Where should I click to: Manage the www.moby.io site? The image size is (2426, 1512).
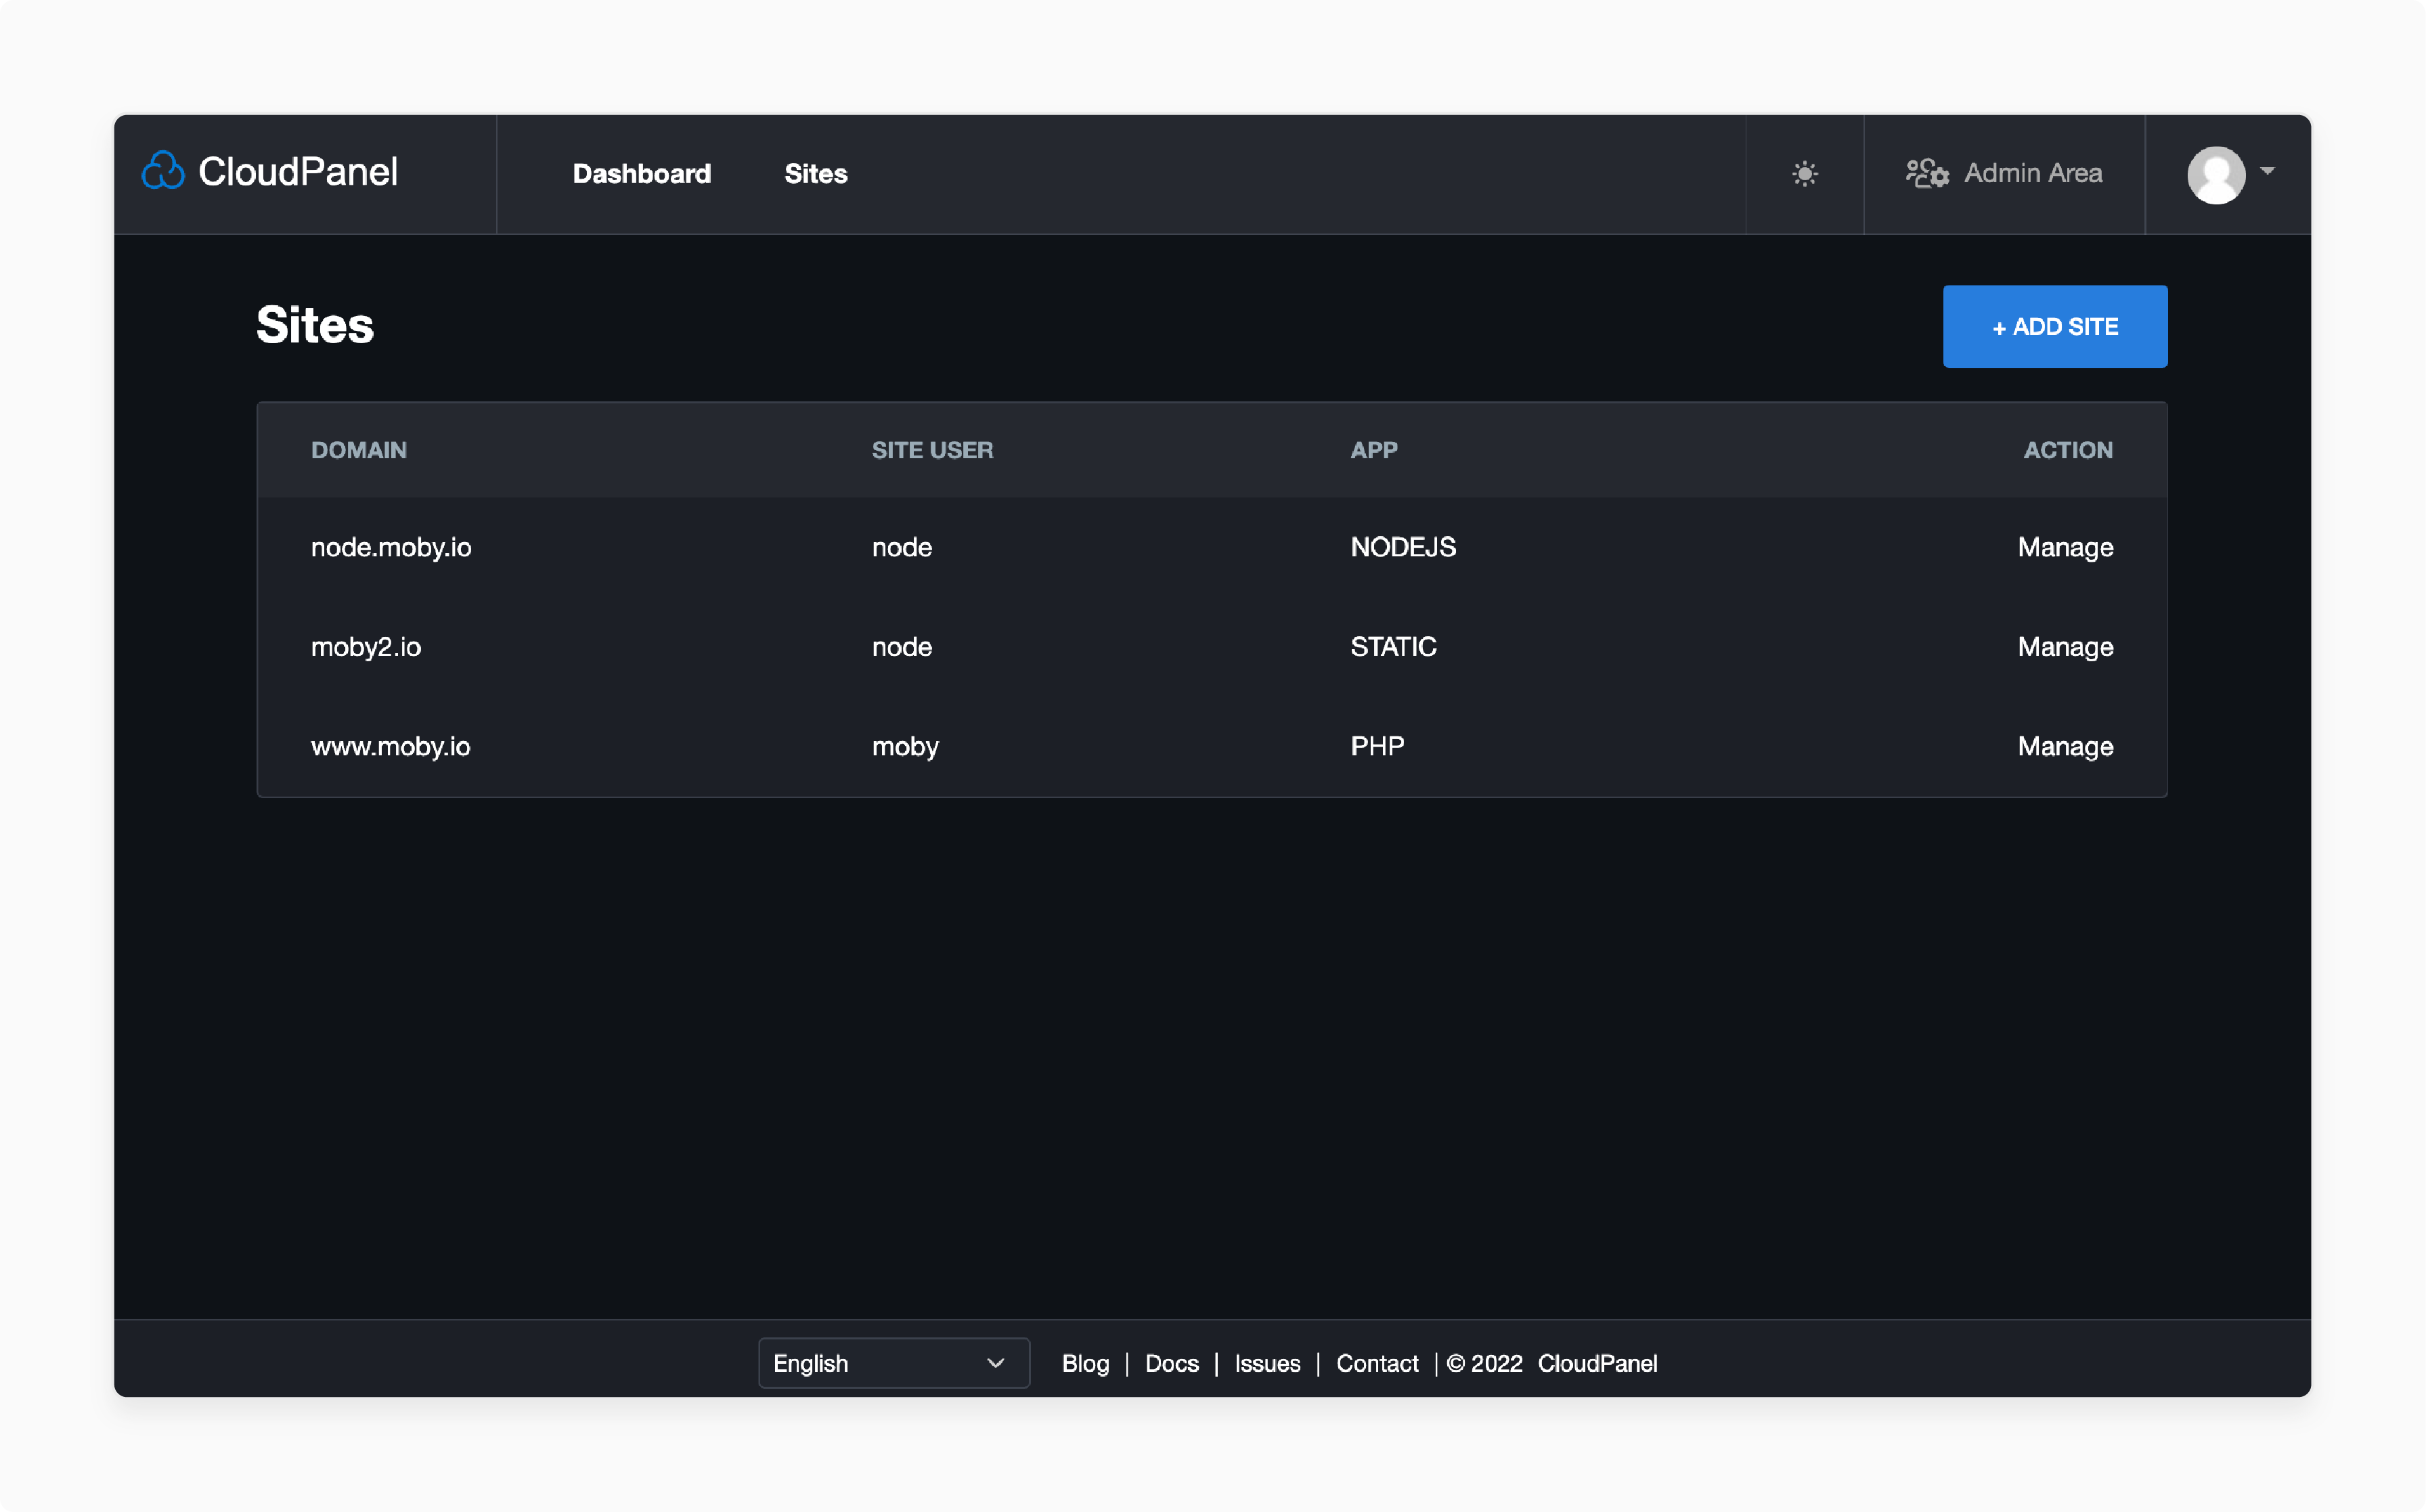(2065, 746)
